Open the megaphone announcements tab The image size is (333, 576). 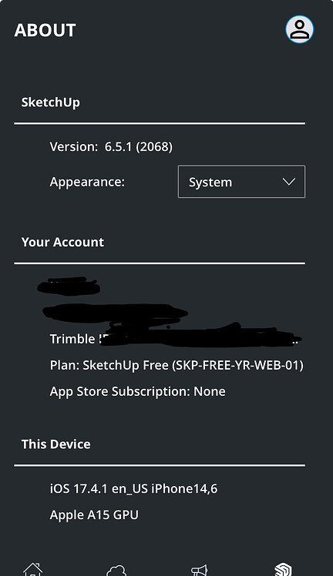coord(200,570)
